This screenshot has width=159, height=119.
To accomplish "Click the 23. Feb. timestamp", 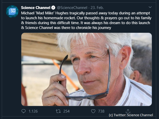I will click(x=97, y=8).
